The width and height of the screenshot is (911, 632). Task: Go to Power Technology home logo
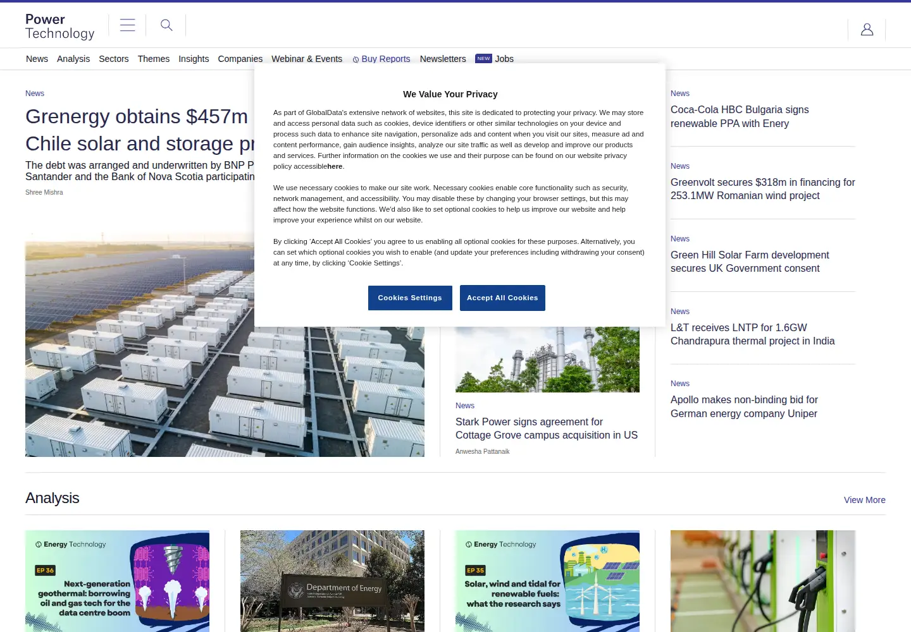60,27
